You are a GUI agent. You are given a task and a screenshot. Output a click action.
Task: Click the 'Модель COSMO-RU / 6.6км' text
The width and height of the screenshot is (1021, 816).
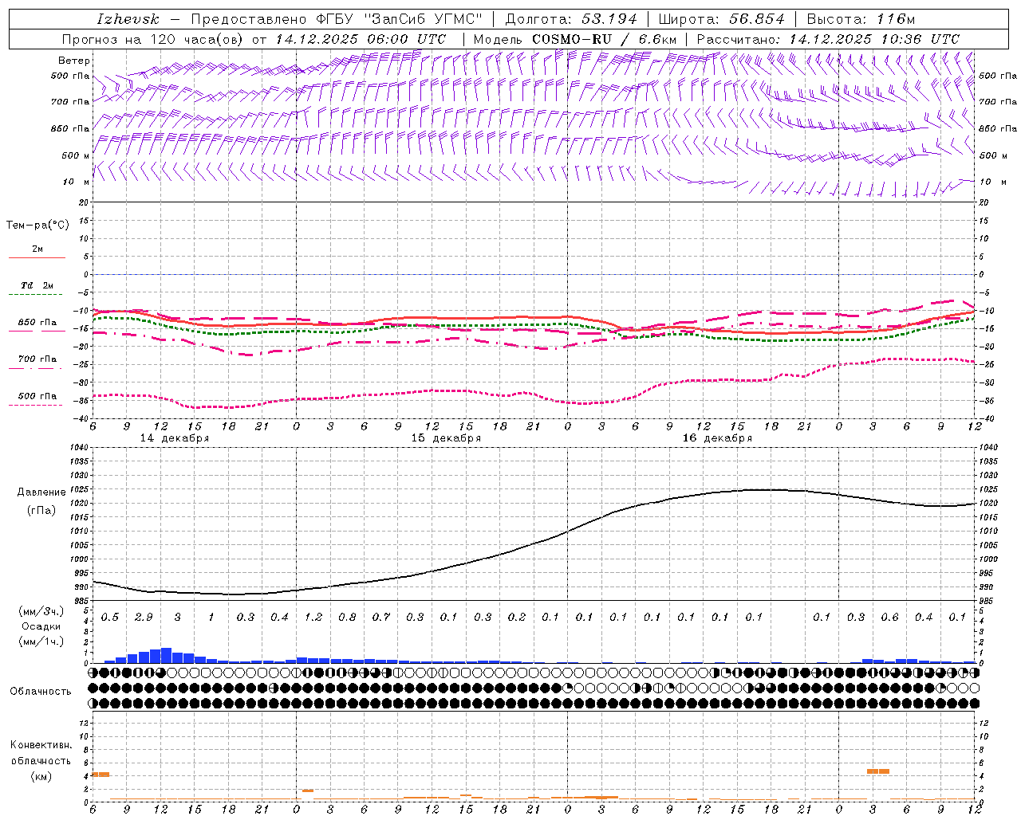[x=574, y=39]
